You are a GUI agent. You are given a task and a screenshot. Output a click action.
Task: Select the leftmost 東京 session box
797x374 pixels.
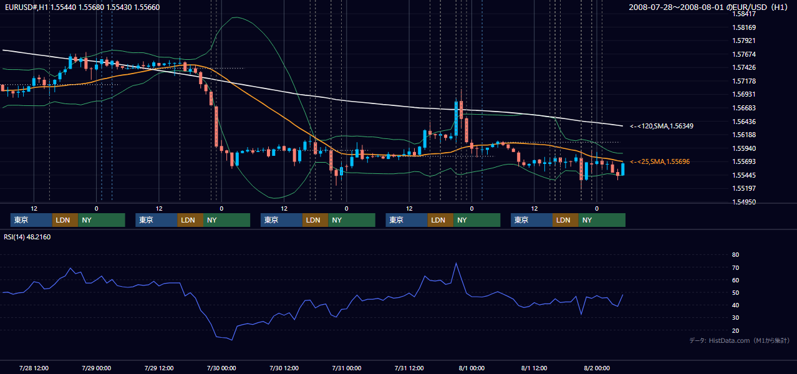pyautogui.click(x=31, y=220)
